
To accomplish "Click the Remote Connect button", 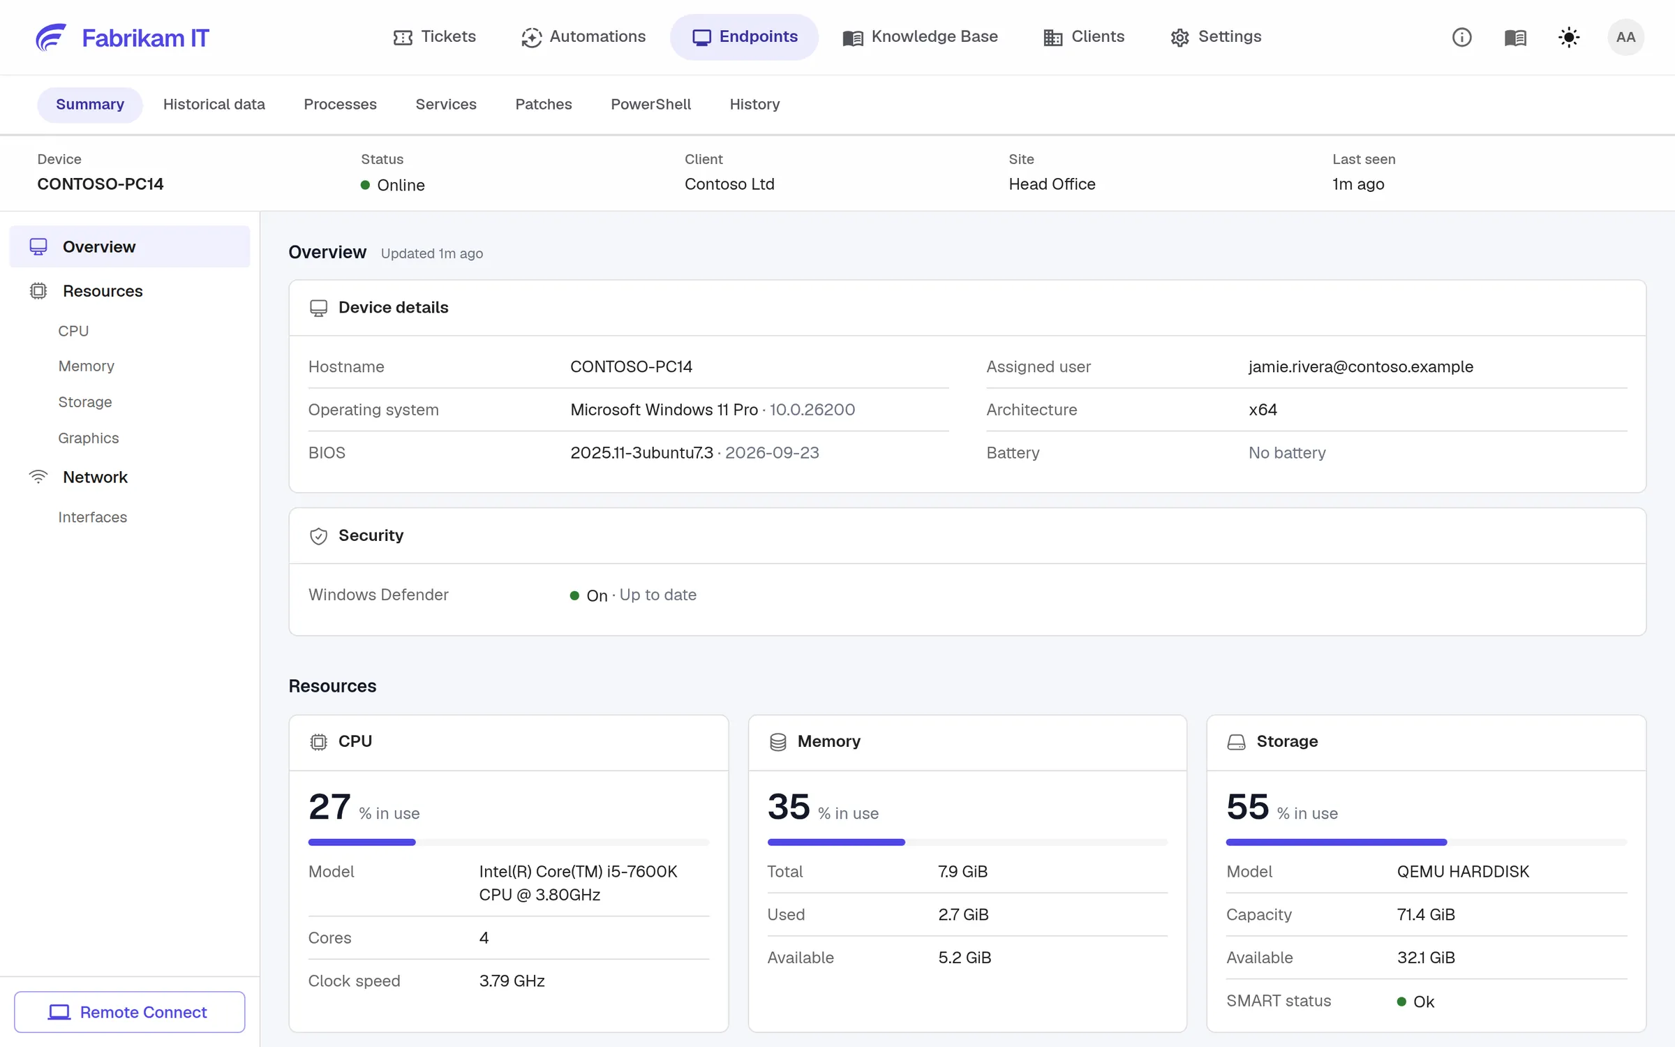I will pyautogui.click(x=130, y=1012).
